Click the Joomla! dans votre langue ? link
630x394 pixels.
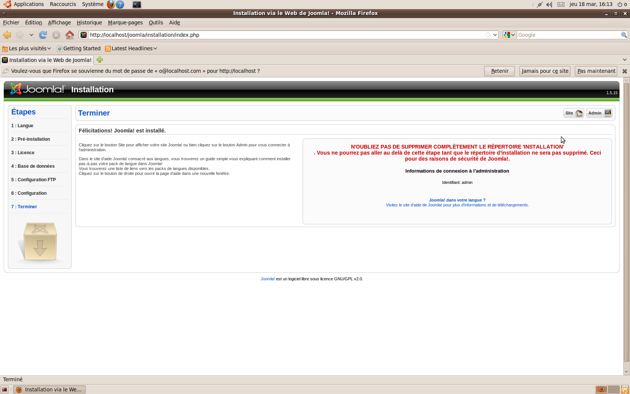(x=457, y=200)
